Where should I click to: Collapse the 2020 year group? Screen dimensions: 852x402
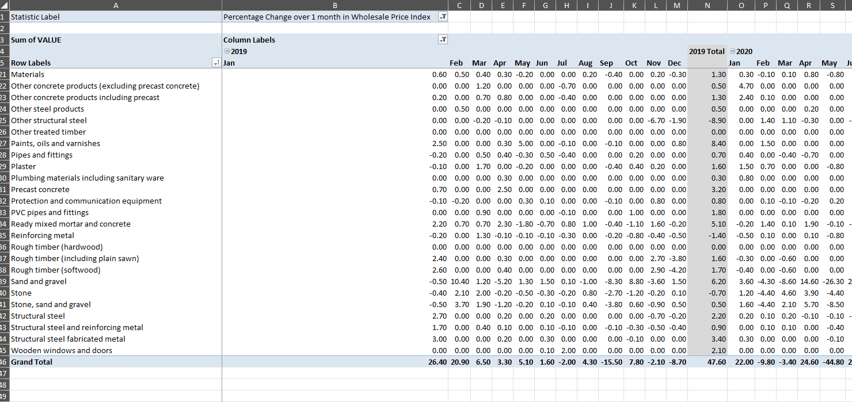tap(732, 51)
